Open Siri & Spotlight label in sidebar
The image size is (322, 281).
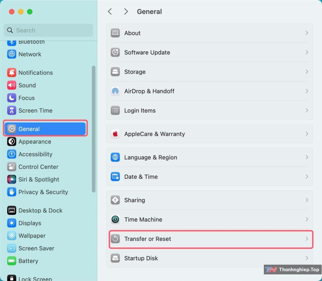click(x=39, y=179)
